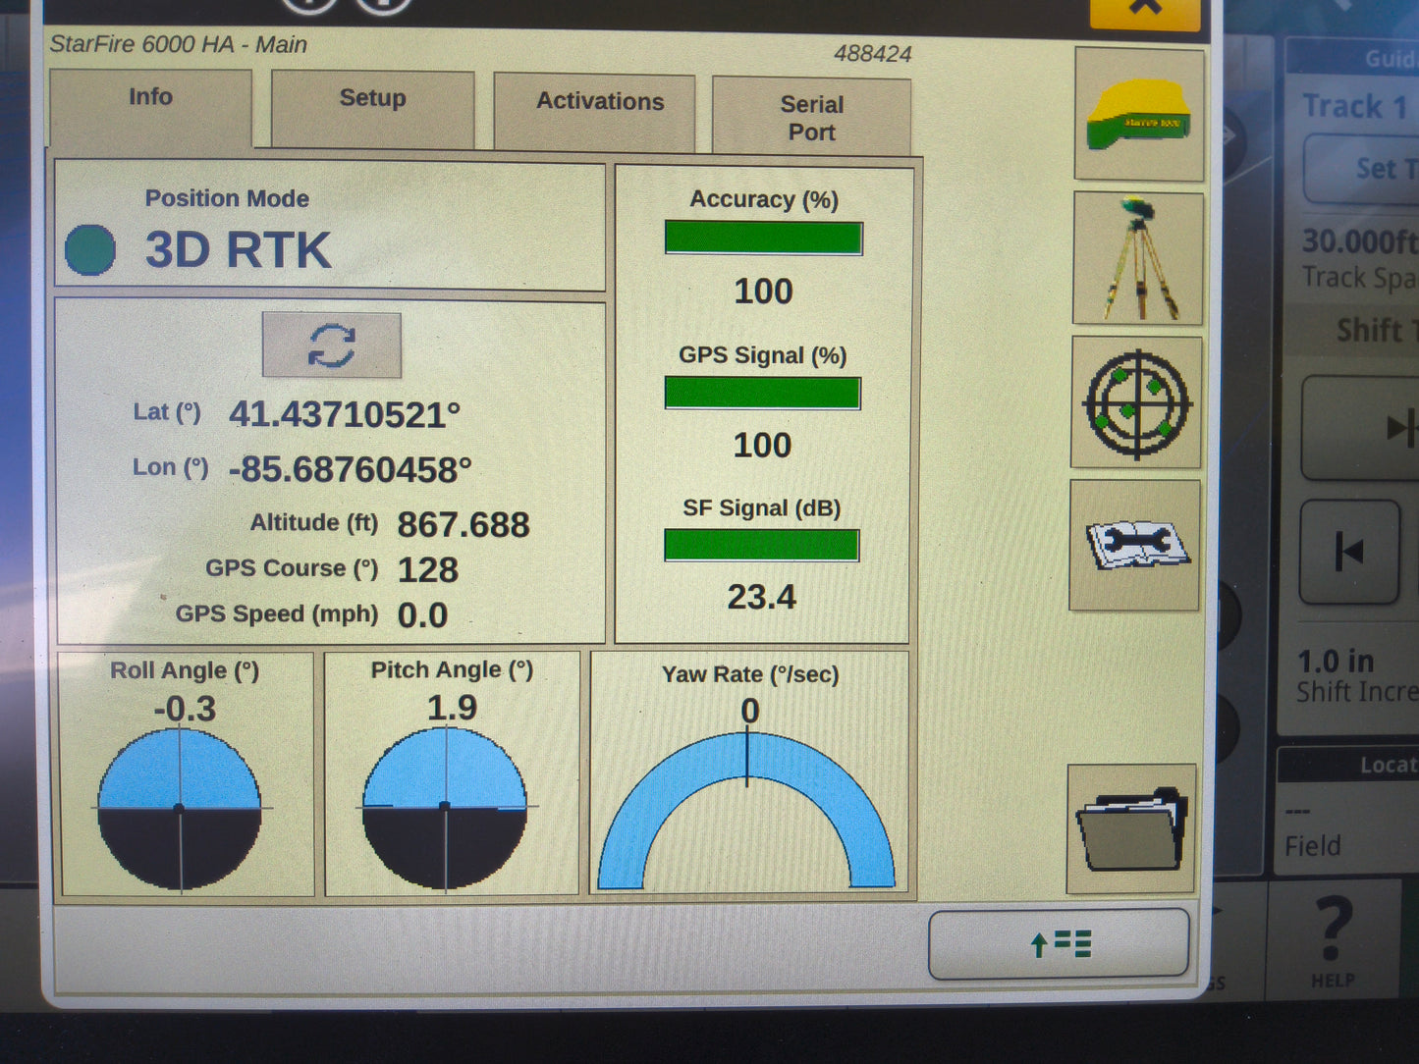
Task: Click the GPS Course value 128
Action: pos(428,570)
